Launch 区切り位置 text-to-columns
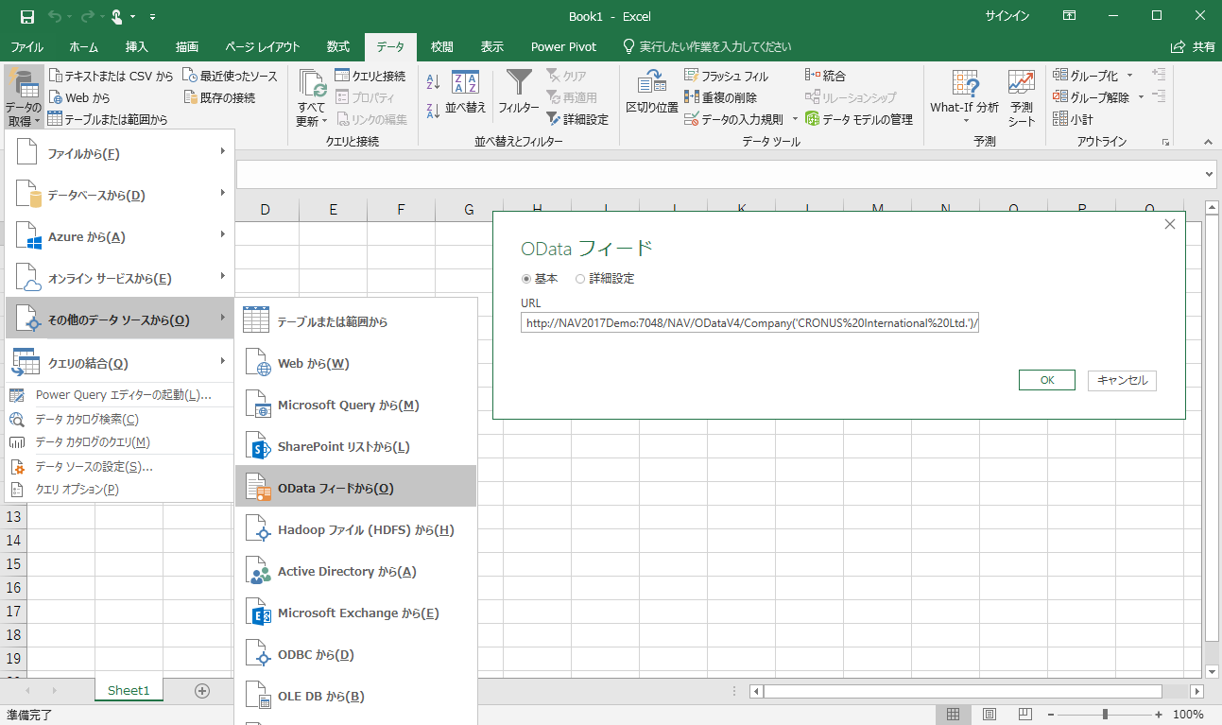The image size is (1222, 725). point(652,93)
